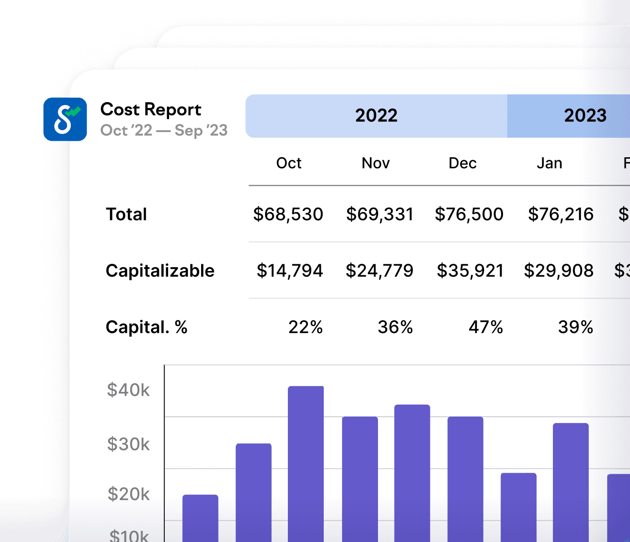The width and height of the screenshot is (630, 542).
Task: Click the tallest Dec bar in chart
Action: [305, 460]
